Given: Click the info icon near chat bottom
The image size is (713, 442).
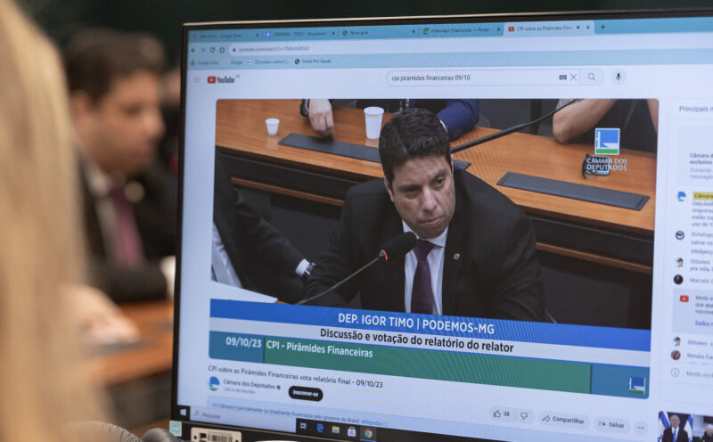Looking at the screenshot, I should coord(676,372).
